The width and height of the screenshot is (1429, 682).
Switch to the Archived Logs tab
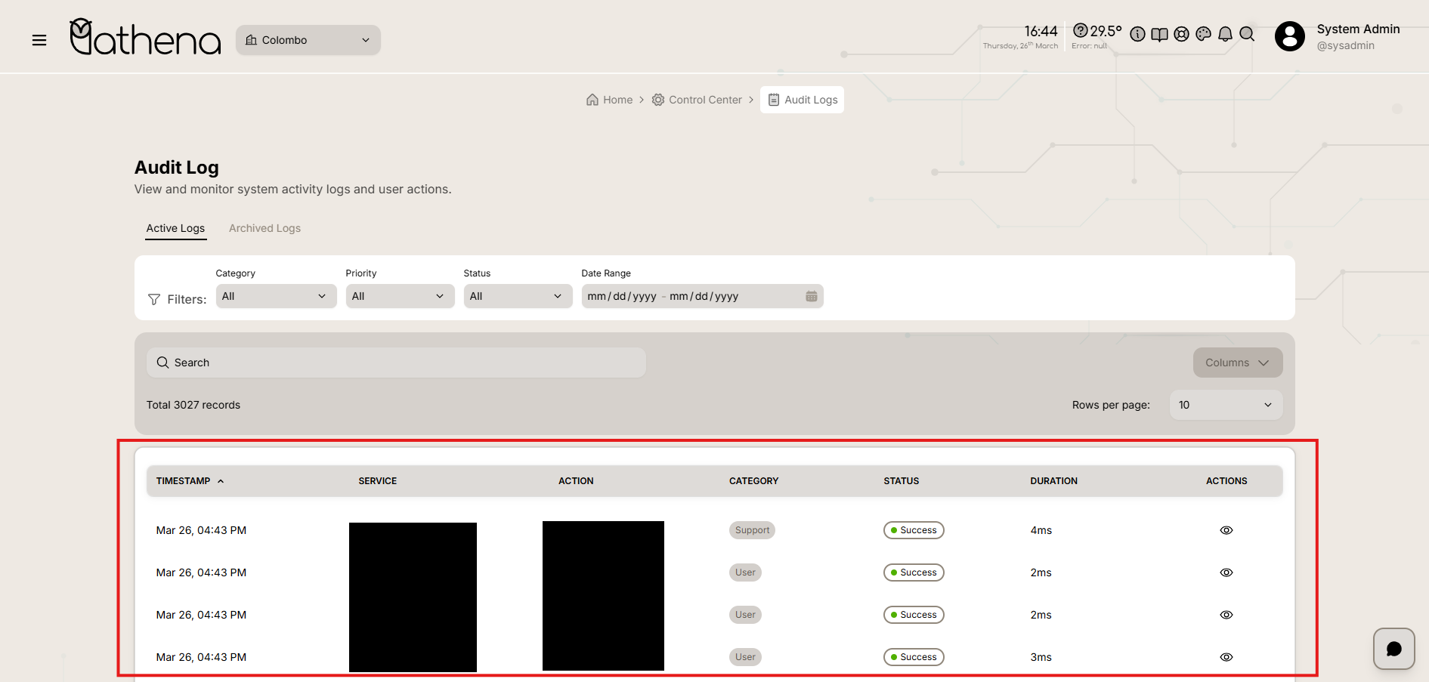264,228
